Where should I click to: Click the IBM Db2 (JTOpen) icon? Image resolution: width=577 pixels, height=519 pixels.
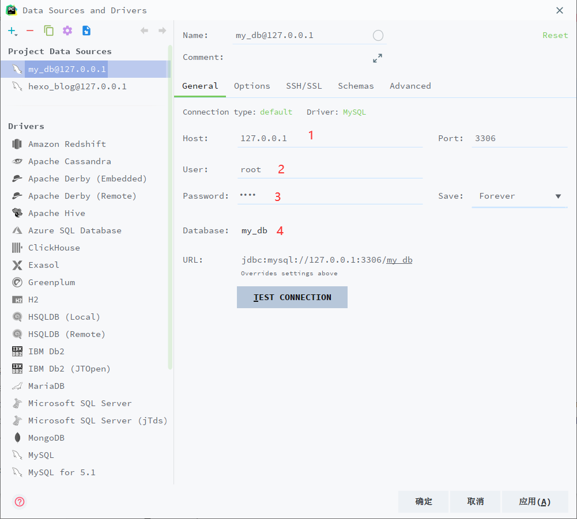pyautogui.click(x=17, y=369)
